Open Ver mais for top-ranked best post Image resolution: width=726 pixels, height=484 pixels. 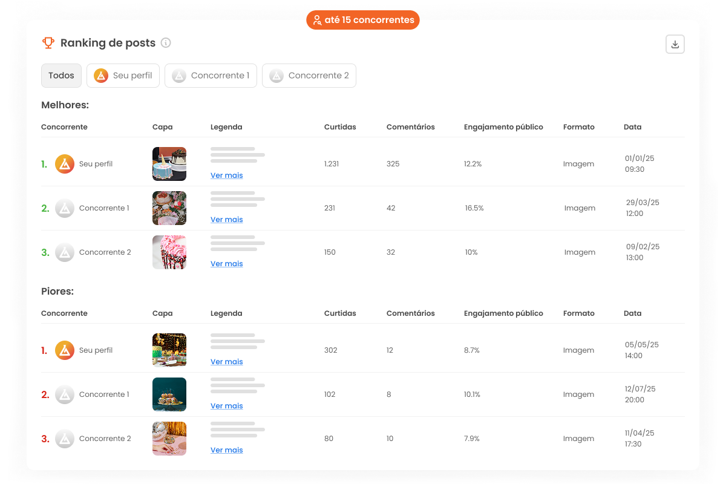point(226,175)
